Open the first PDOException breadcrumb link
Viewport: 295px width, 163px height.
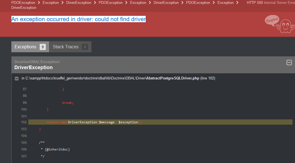point(23,3)
